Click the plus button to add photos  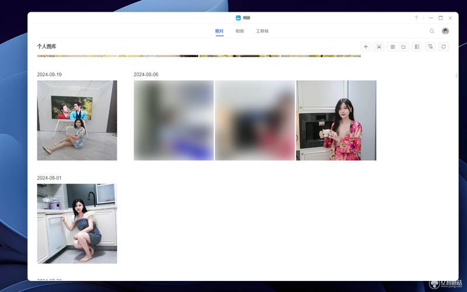365,47
